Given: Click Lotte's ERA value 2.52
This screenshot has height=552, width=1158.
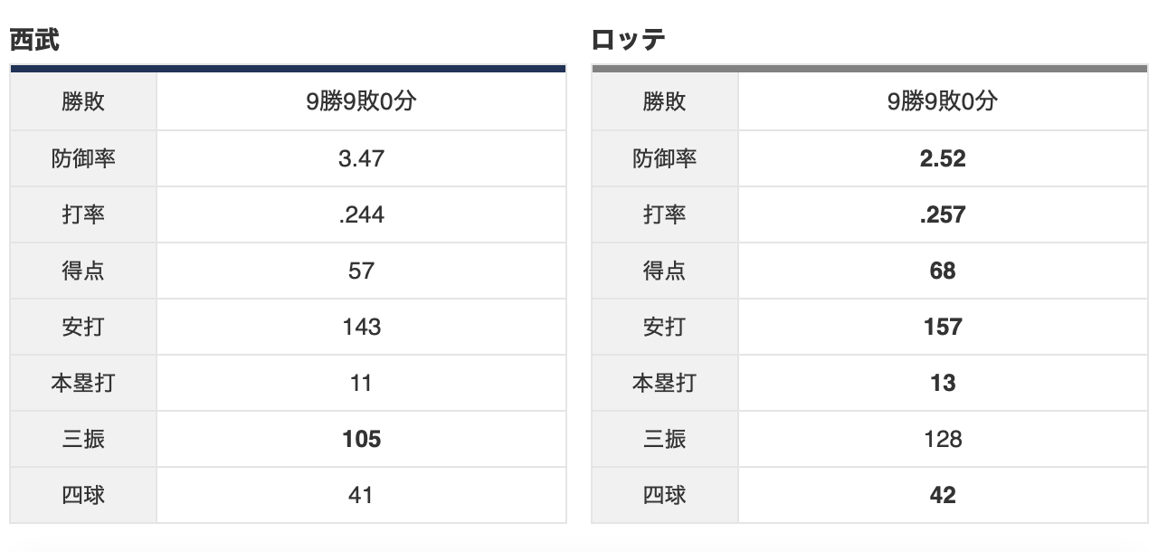Looking at the screenshot, I should [x=943, y=158].
